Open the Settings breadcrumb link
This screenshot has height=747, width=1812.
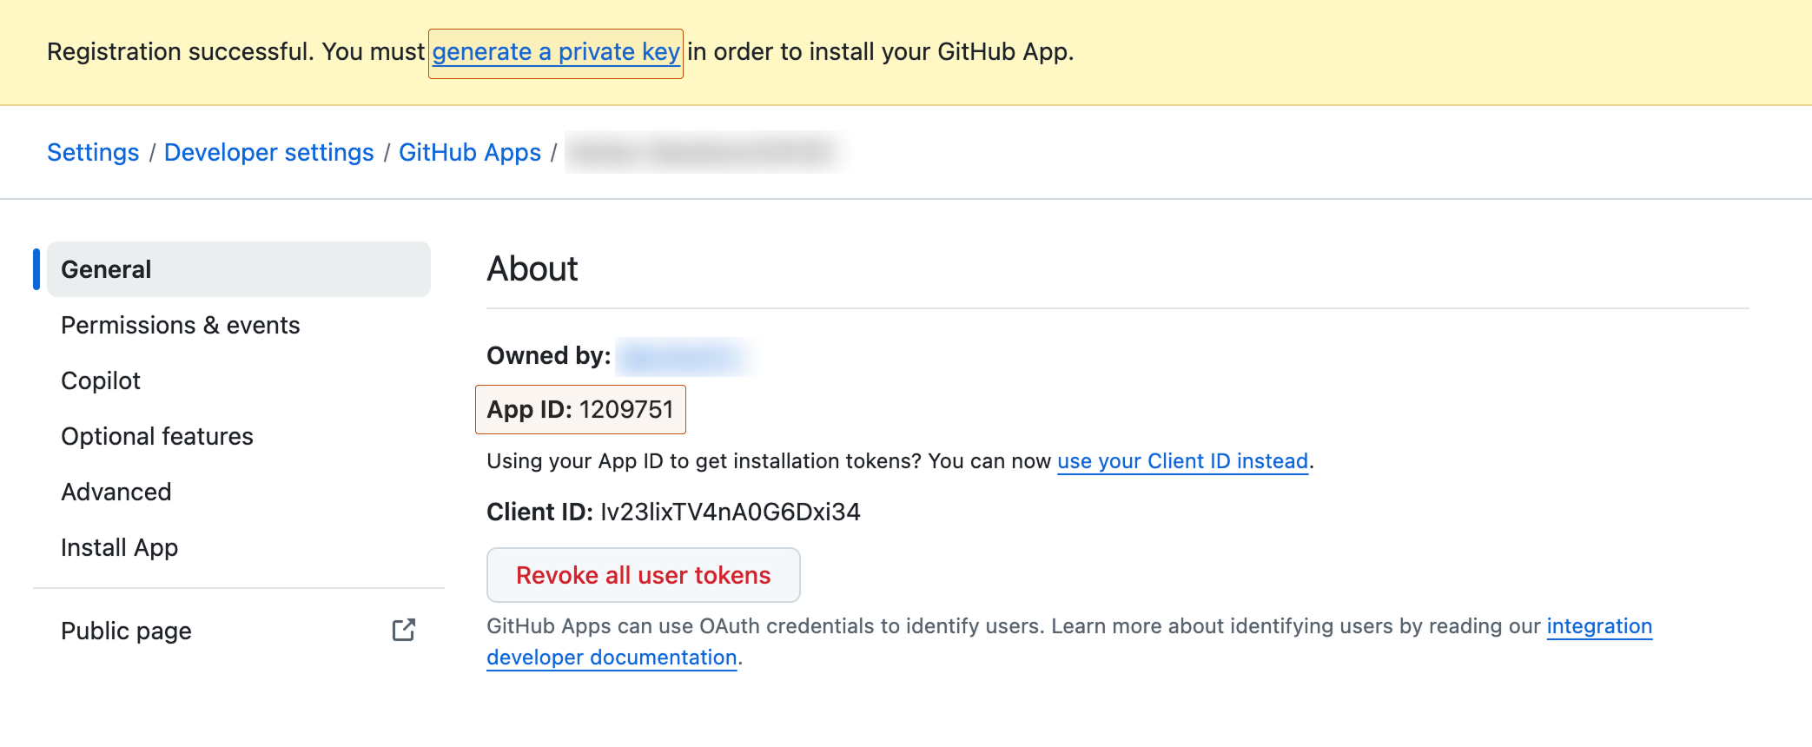point(92,152)
